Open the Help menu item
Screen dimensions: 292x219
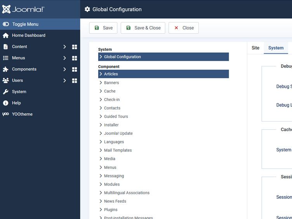(16, 103)
